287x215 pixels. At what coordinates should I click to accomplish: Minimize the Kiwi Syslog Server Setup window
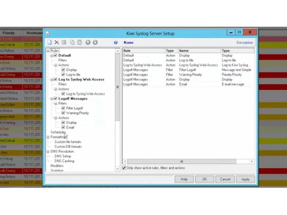click(x=231, y=32)
